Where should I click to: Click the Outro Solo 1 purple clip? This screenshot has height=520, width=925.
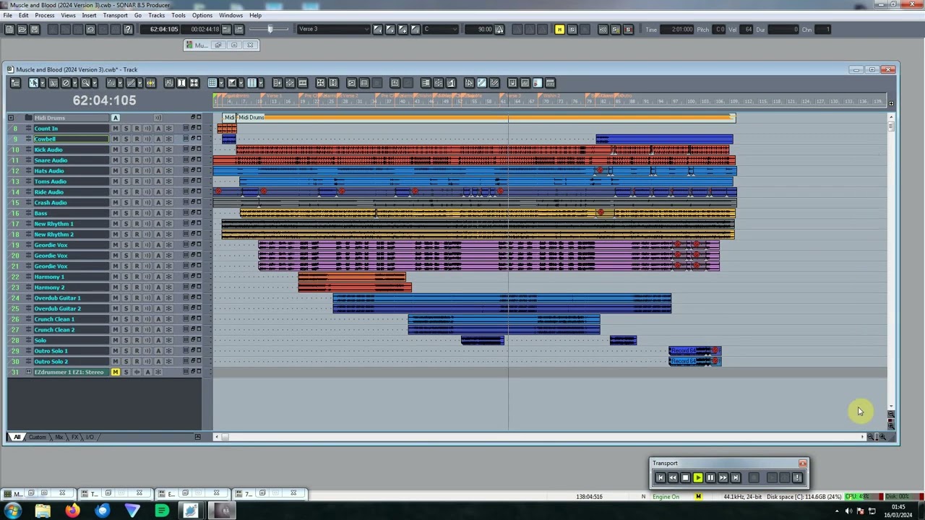(x=694, y=351)
